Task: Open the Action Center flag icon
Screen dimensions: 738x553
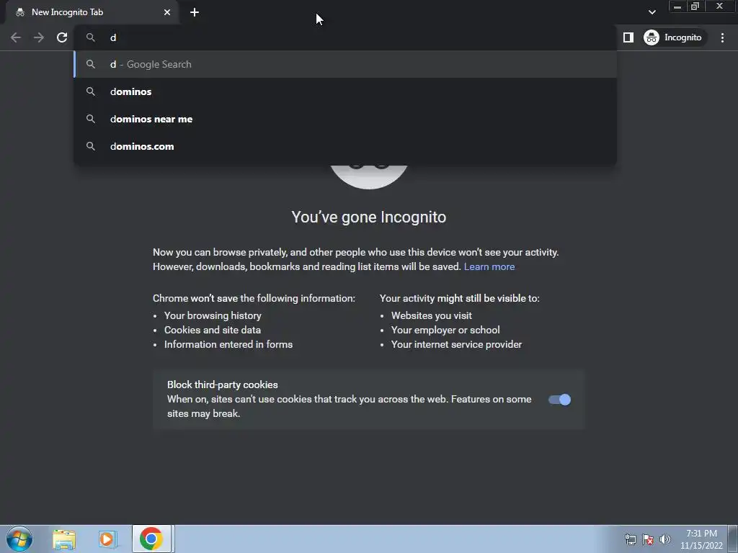Action: coord(648,539)
